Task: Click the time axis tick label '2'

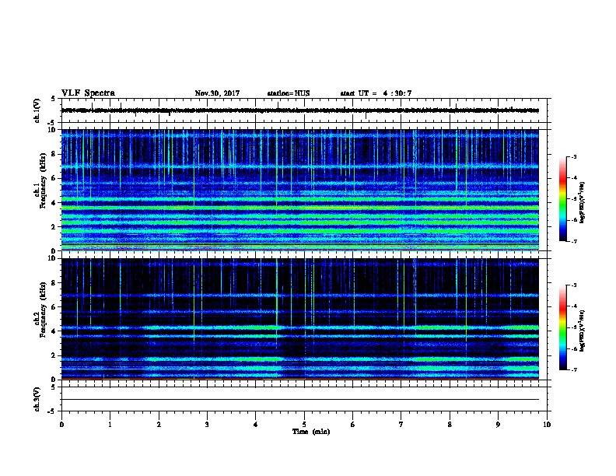Action: tap(159, 424)
